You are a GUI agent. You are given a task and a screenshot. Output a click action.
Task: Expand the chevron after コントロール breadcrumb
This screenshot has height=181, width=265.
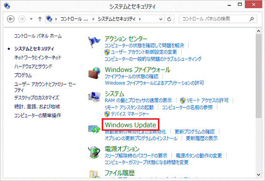coord(93,19)
